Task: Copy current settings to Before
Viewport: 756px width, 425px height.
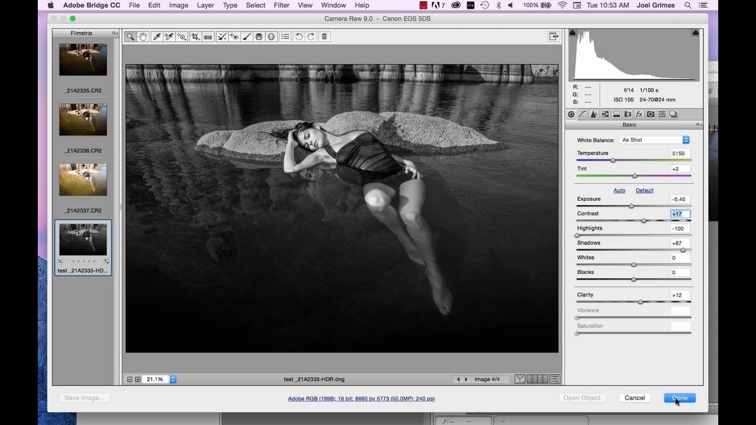Action: click(542, 379)
